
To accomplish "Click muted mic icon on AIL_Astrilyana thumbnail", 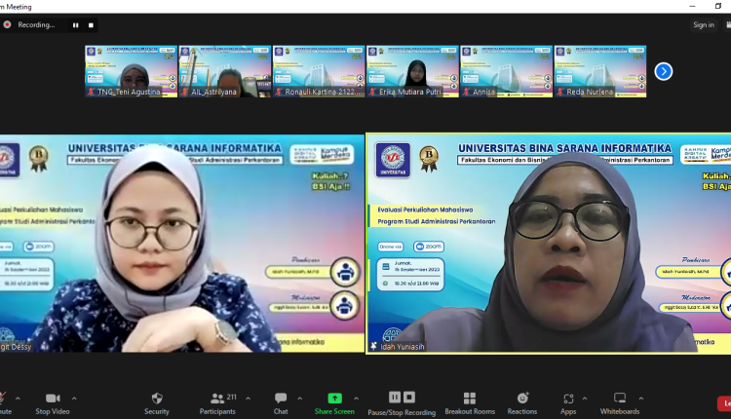I will point(185,92).
